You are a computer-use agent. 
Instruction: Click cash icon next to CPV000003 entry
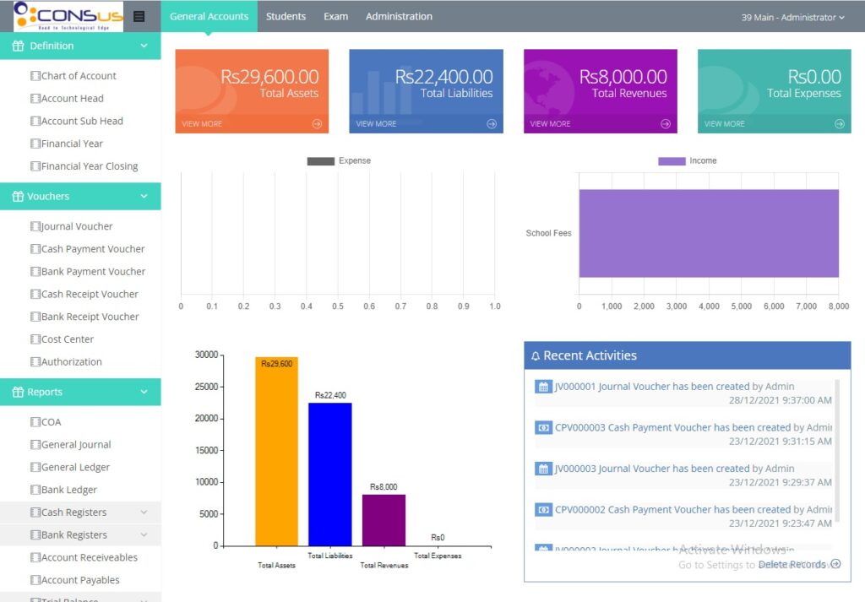coord(543,428)
